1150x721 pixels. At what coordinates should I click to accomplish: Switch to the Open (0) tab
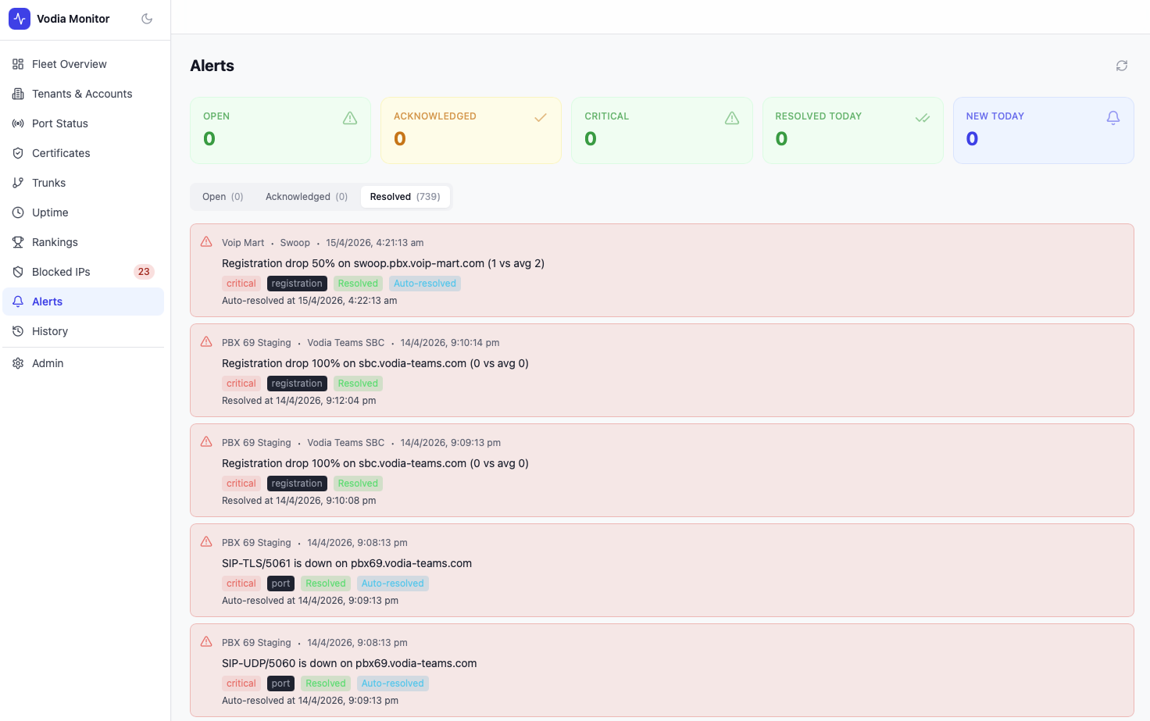point(223,197)
